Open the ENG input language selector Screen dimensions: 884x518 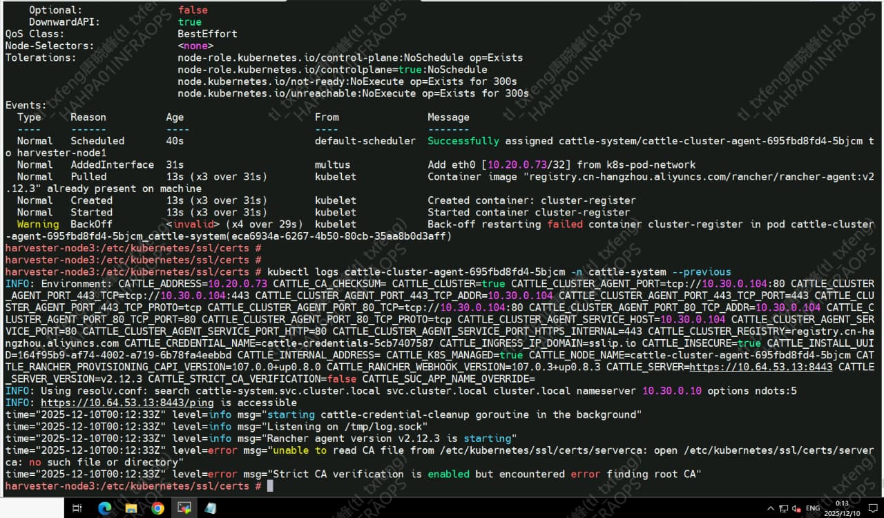[813, 508]
